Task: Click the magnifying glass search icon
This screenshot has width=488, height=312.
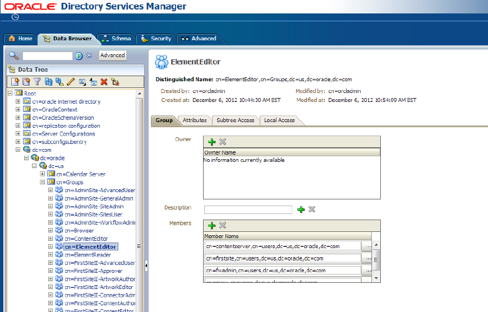Action: pyautogui.click(x=13, y=55)
